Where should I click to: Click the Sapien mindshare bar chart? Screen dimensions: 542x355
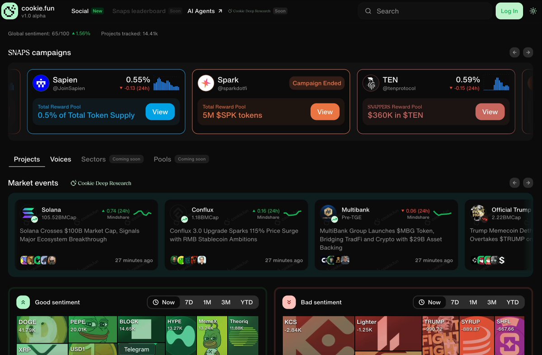pos(166,84)
